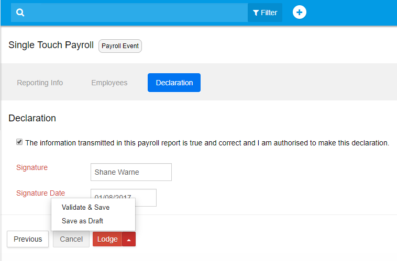
Task: Collapse the Lodge dropdown arrow
Action: pos(129,239)
